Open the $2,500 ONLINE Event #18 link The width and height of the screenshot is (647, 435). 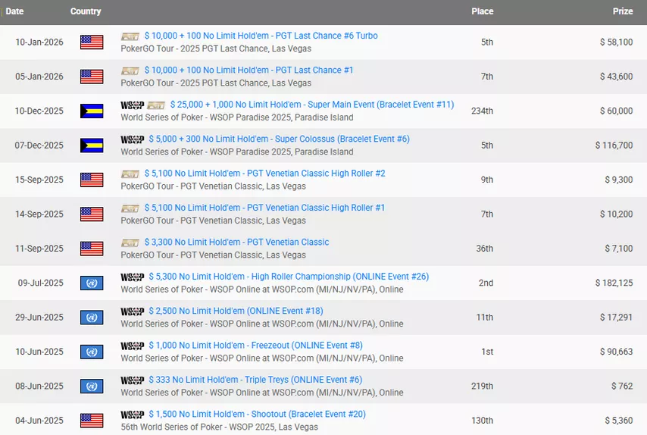point(236,311)
